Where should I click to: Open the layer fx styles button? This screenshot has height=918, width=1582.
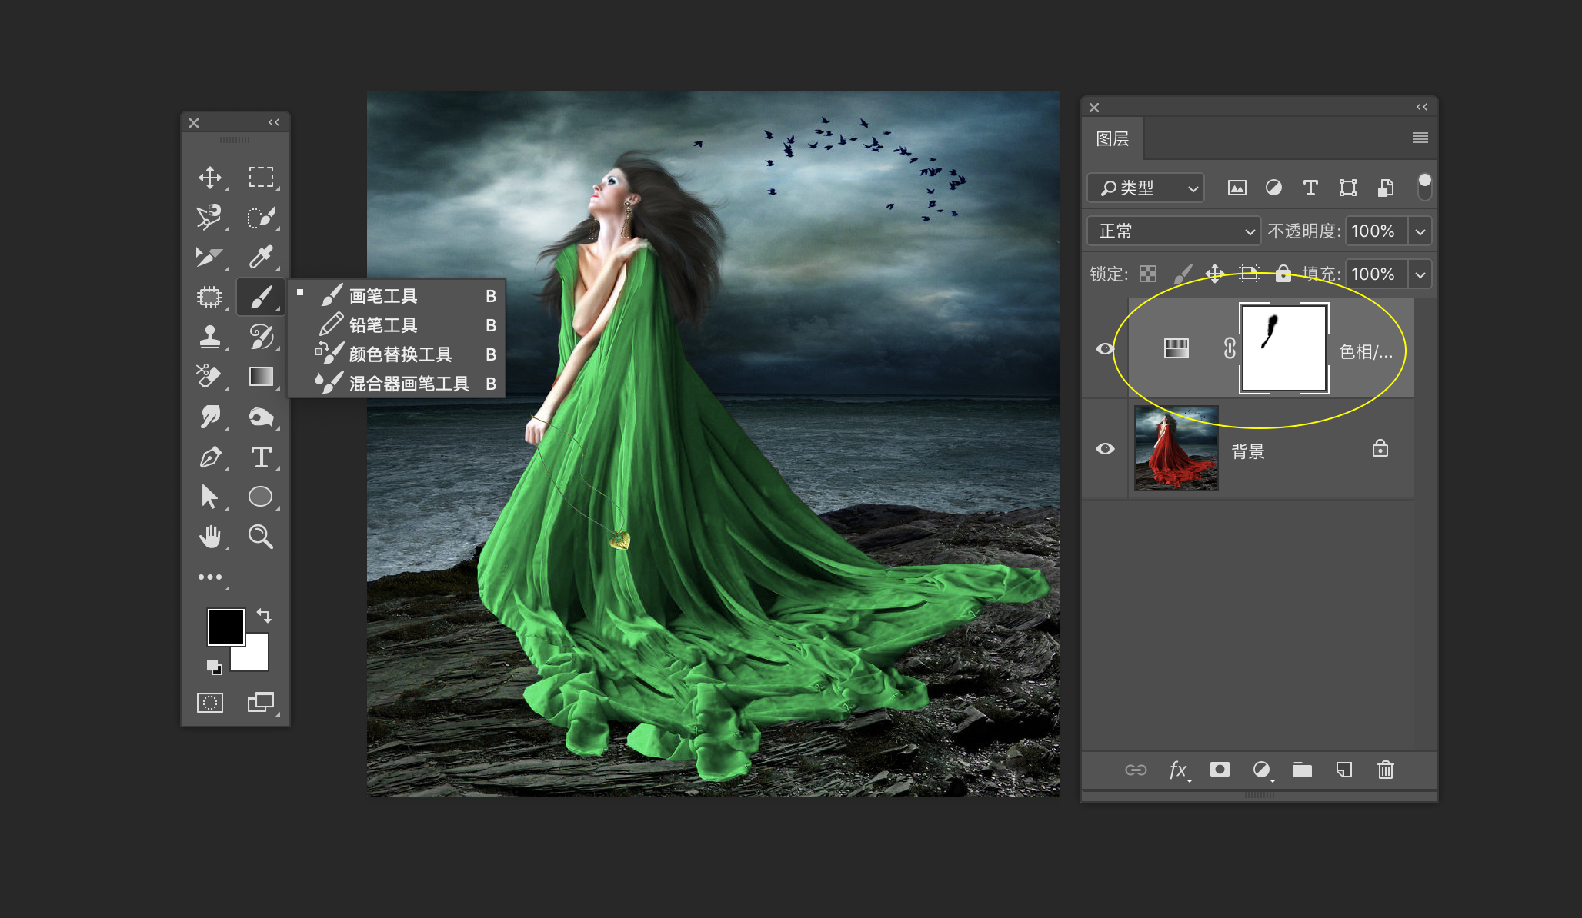pos(1178,770)
